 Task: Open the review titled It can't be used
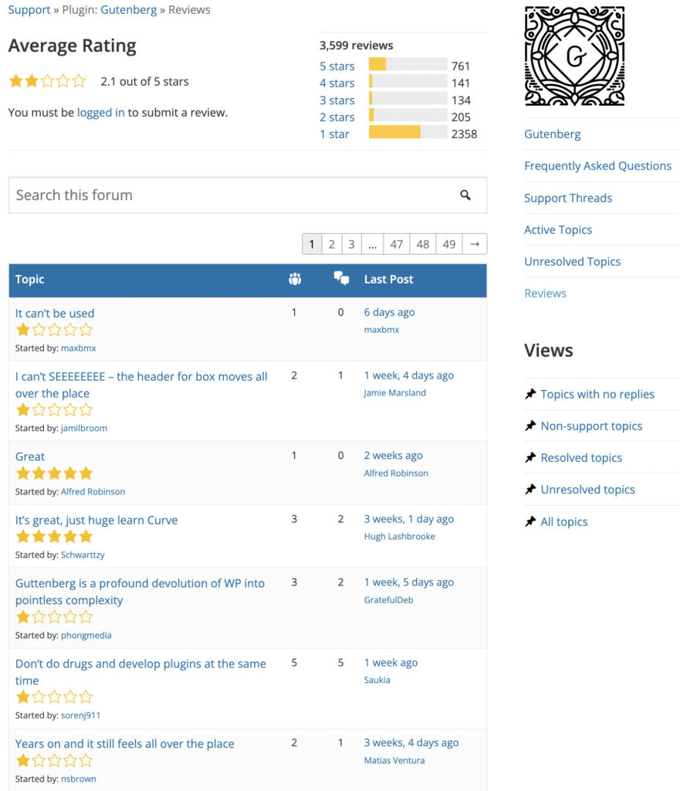52,313
